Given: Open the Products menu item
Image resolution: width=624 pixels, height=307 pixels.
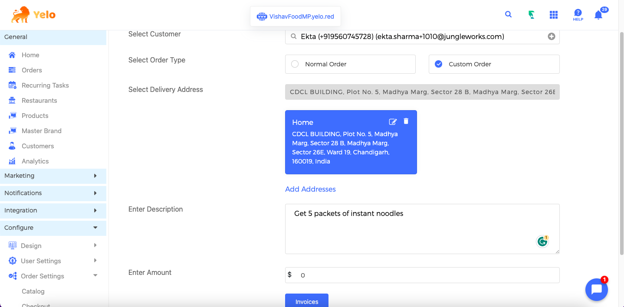Looking at the screenshot, I should [35, 116].
